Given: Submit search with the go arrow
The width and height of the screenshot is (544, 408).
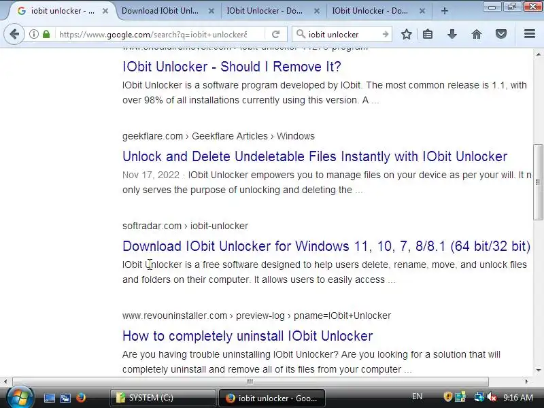Looking at the screenshot, I should (x=385, y=35).
